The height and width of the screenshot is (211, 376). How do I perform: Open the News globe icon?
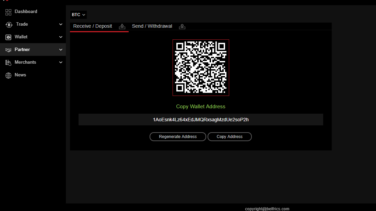pyautogui.click(x=8, y=75)
